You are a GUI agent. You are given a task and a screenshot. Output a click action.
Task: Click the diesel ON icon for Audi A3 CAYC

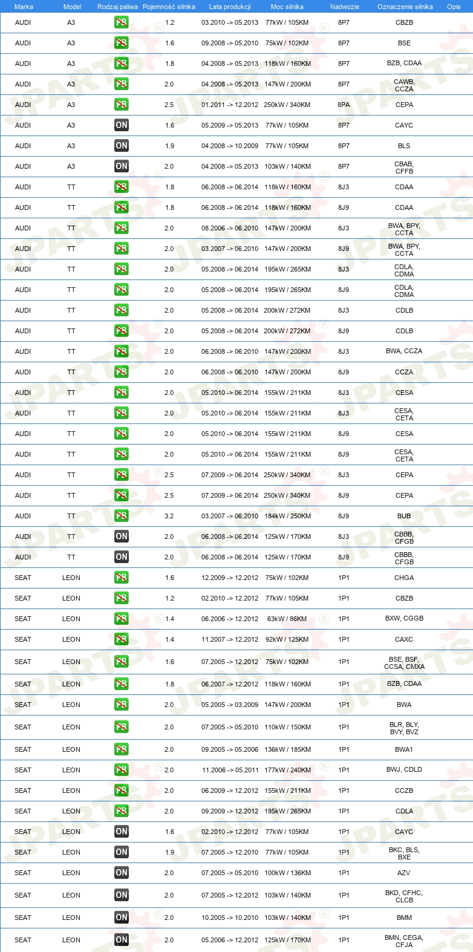point(122,125)
